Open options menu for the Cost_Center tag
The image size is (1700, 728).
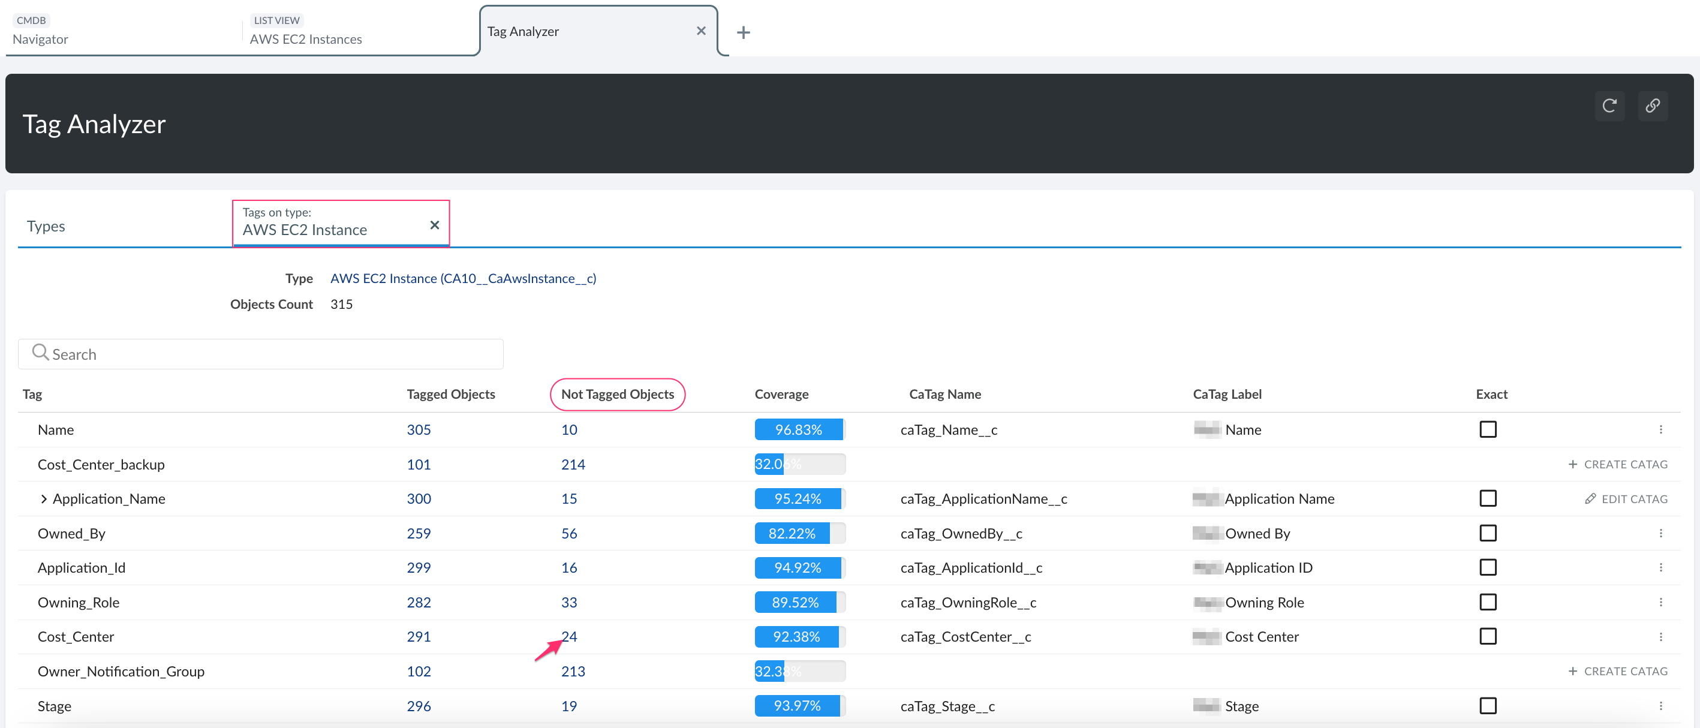coord(1662,636)
